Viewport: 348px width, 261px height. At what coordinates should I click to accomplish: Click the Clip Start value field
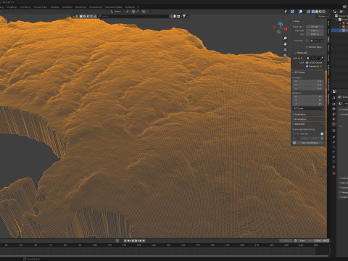[x=315, y=30]
